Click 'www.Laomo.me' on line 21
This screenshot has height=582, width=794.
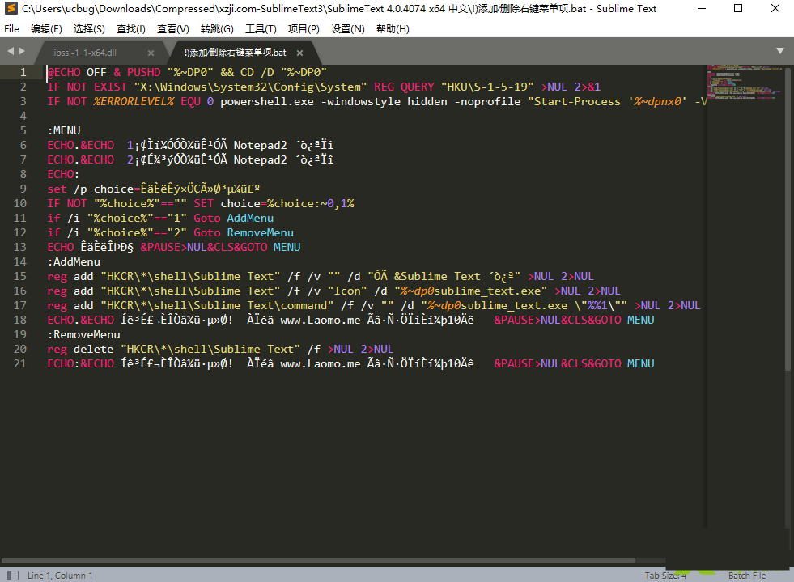(x=321, y=363)
